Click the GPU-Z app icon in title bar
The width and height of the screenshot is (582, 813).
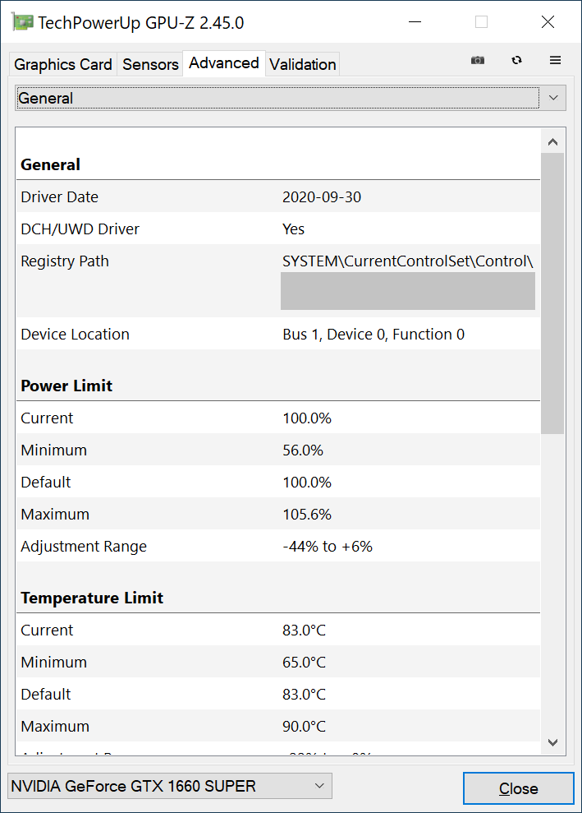coord(22,22)
